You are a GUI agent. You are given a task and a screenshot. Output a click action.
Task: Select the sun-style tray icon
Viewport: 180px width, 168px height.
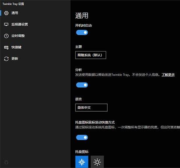tap(97, 162)
